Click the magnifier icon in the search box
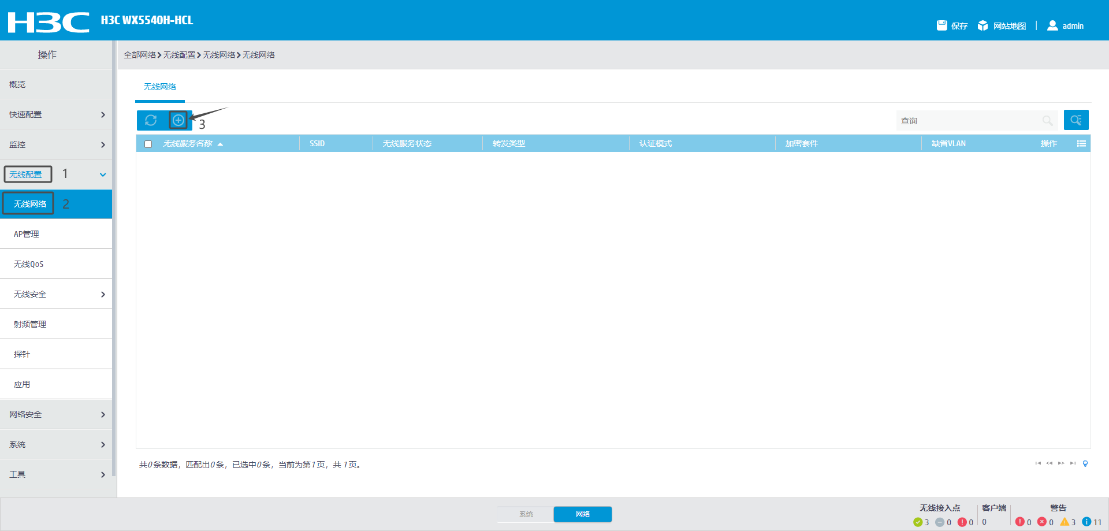Screen dimensions: 1109x531 click(x=1047, y=121)
